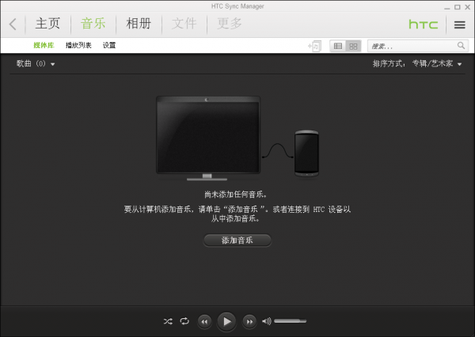The width and height of the screenshot is (475, 337).
Task: Toggle shuffle playback
Action: tap(168, 321)
